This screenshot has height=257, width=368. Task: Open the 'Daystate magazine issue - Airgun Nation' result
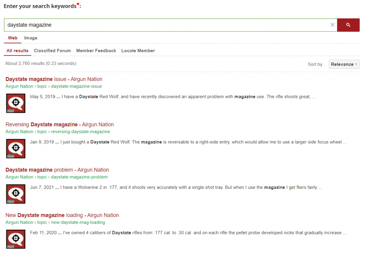[x=54, y=79]
